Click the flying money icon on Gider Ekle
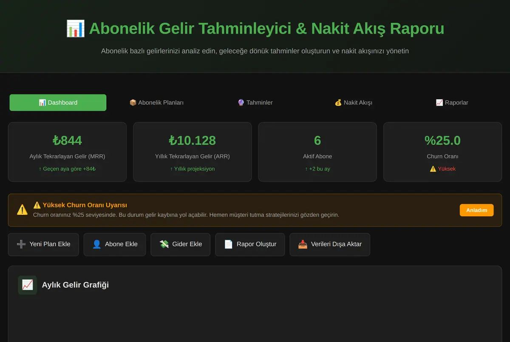This screenshot has height=342, width=510. 164,244
